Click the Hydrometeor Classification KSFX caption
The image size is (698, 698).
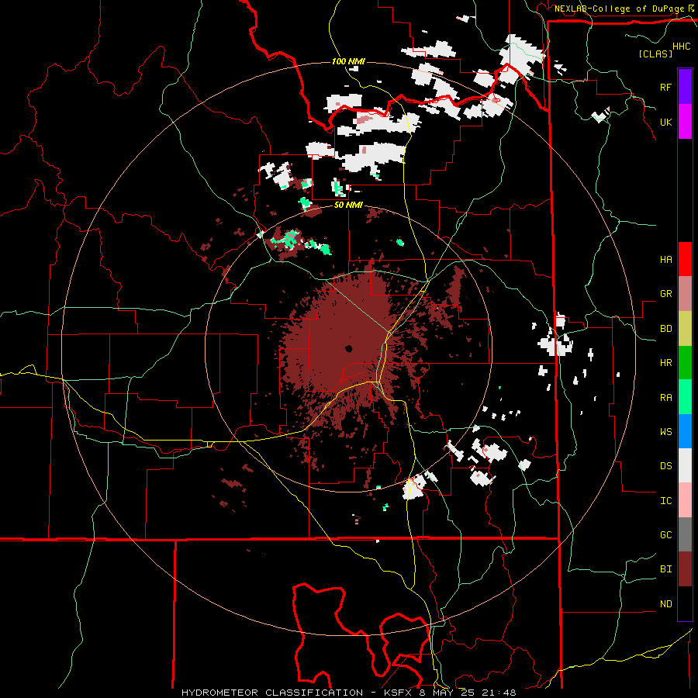click(349, 693)
